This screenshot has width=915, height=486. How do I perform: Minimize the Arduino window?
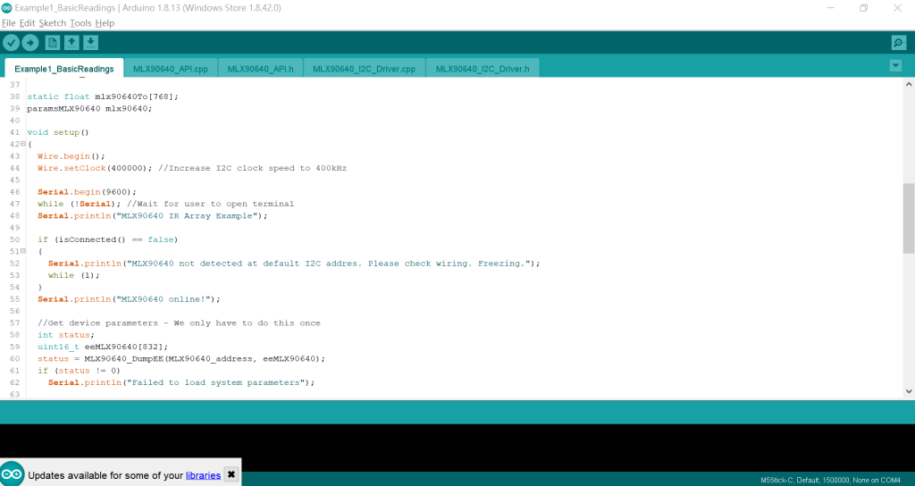(831, 8)
